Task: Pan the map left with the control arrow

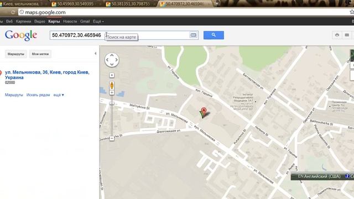Action: tap(107, 60)
